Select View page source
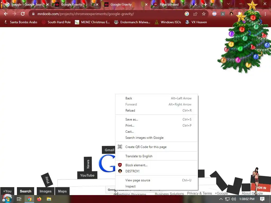The width and height of the screenshot is (271, 203). 156,180
